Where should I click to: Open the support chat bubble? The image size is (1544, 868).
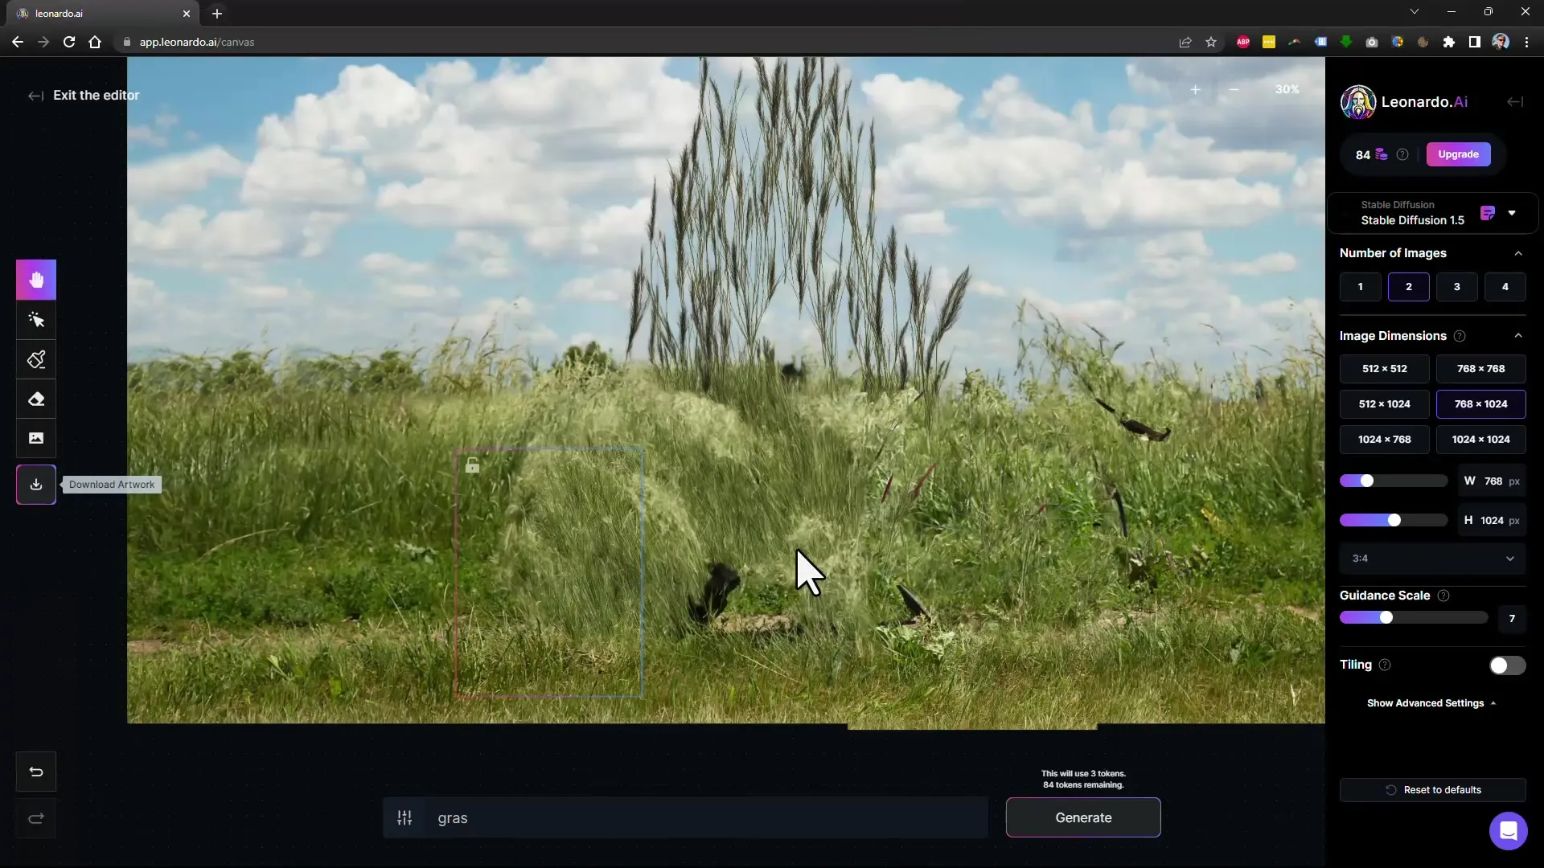point(1508,830)
